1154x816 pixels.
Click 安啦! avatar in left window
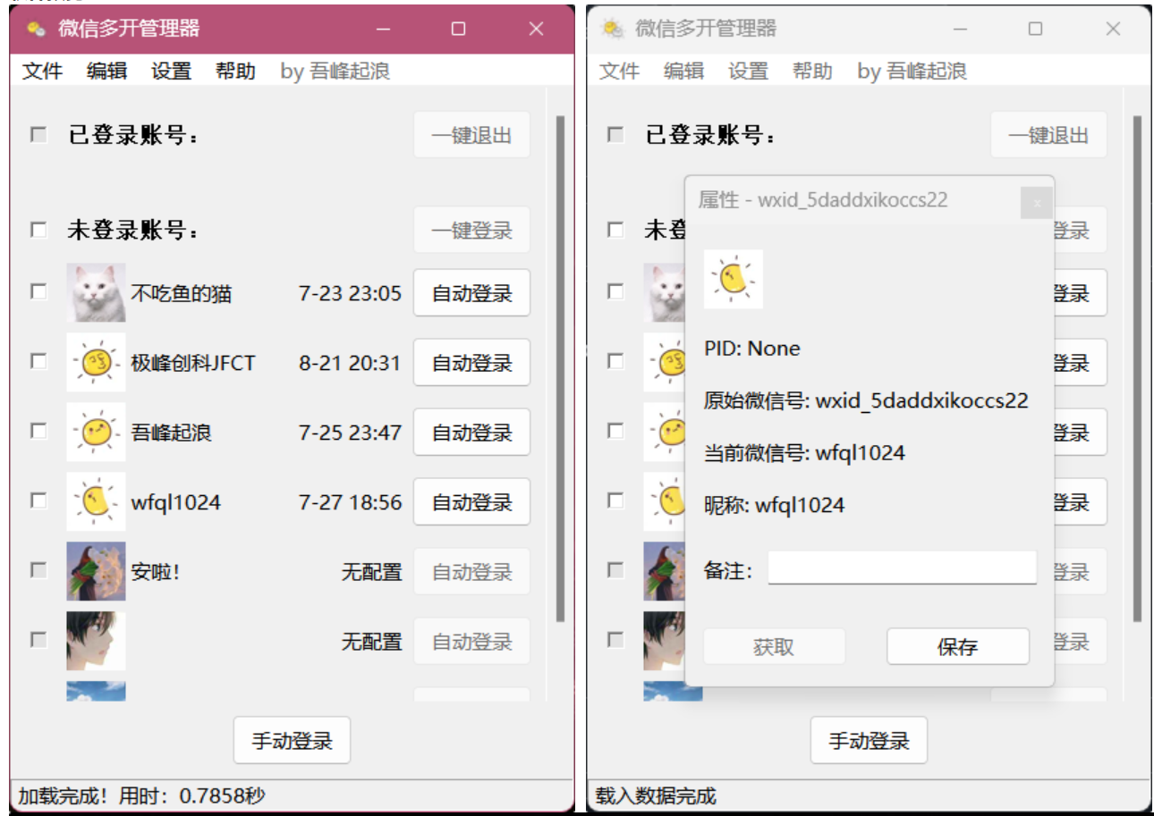point(96,572)
